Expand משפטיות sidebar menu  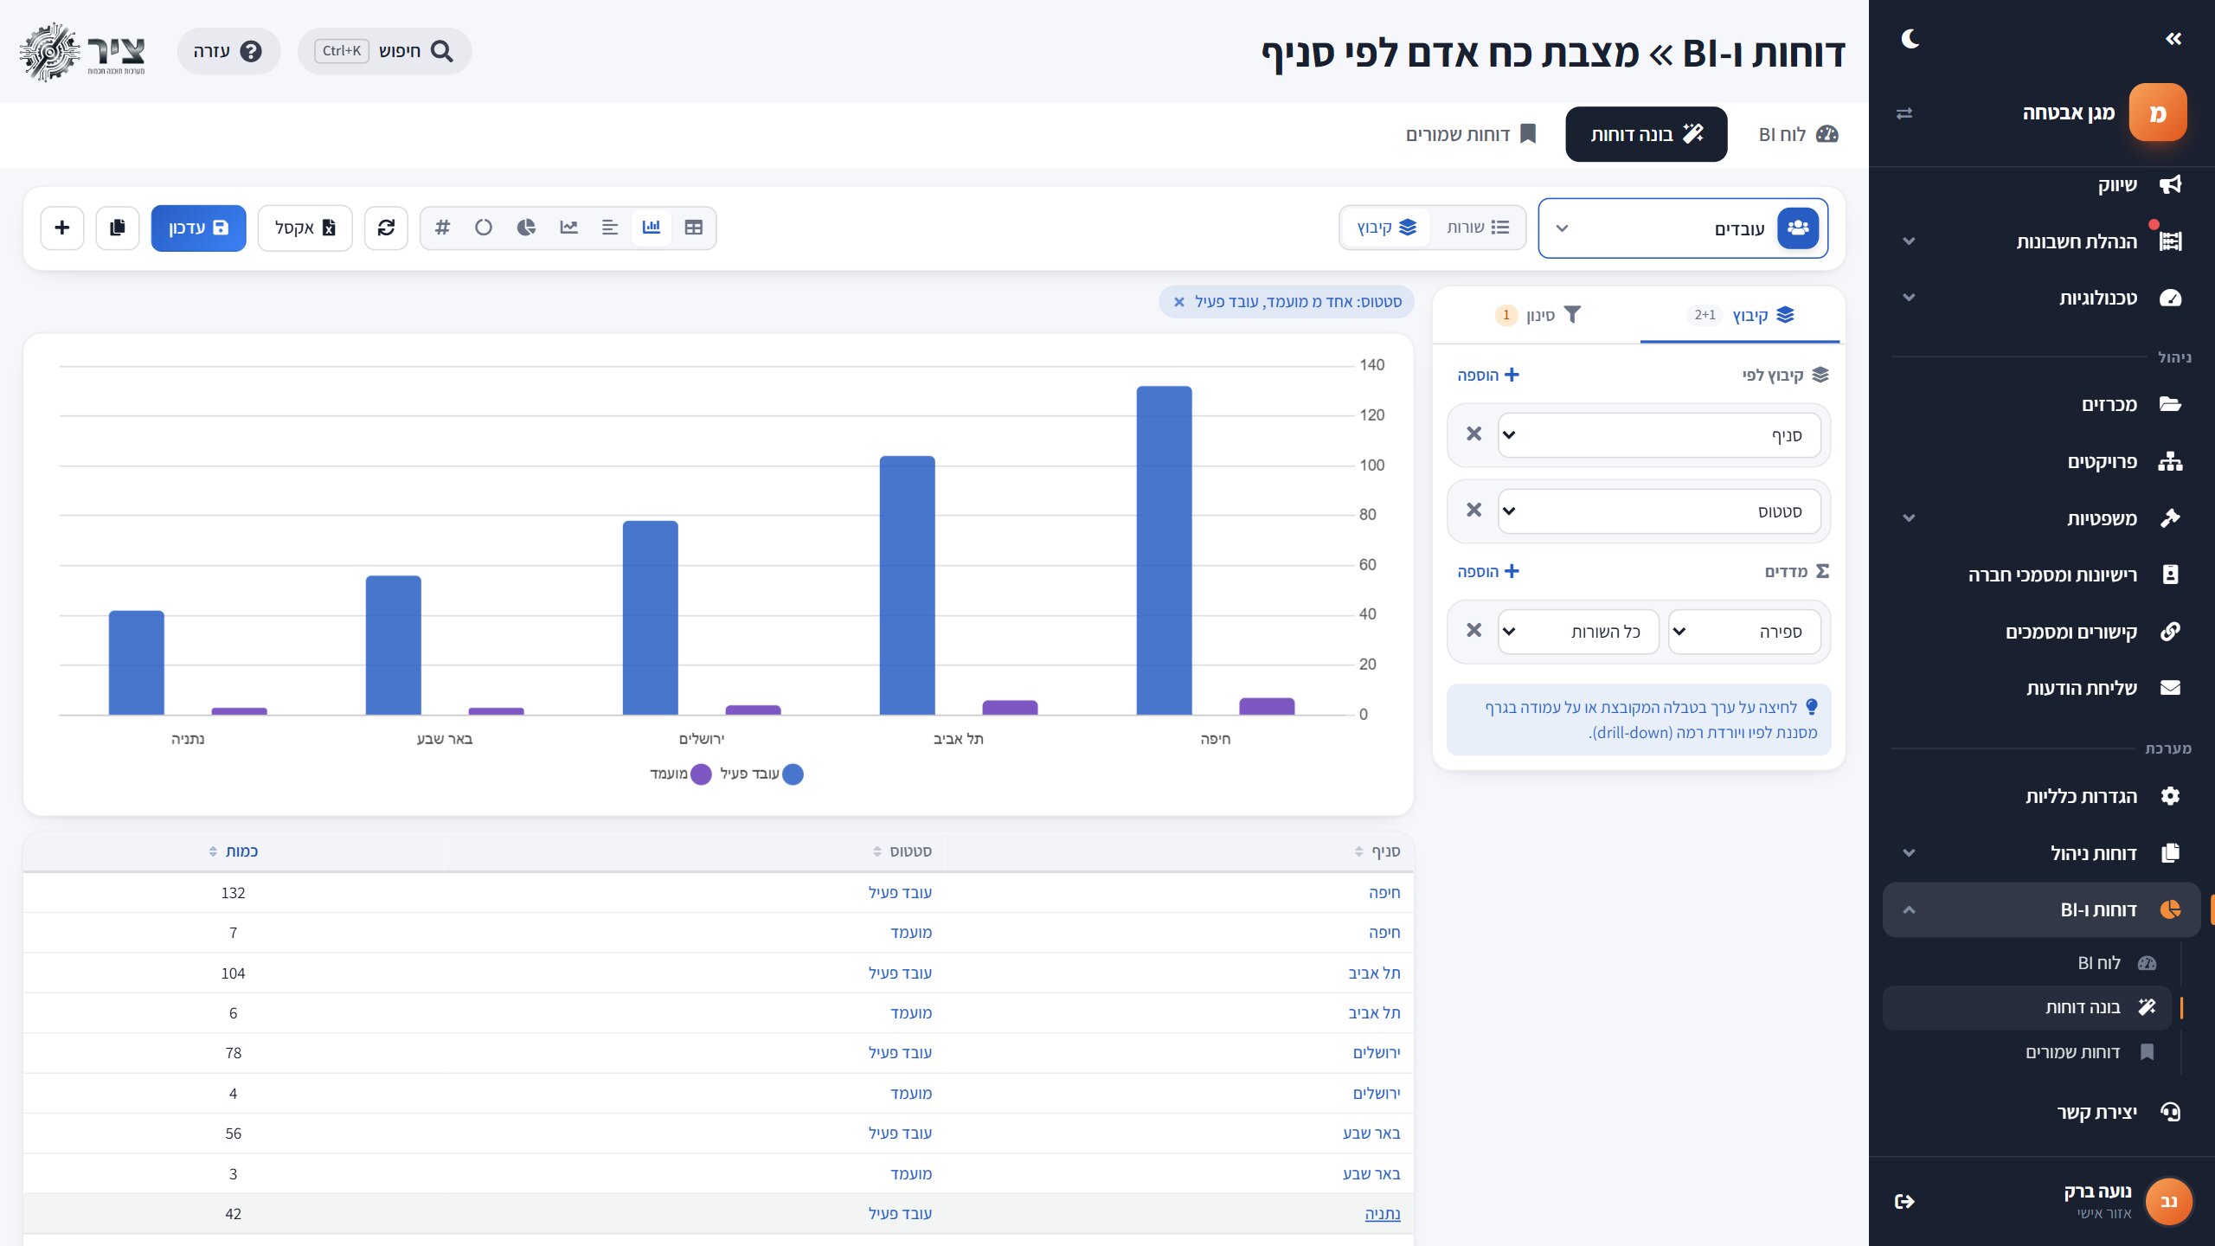point(2042,518)
